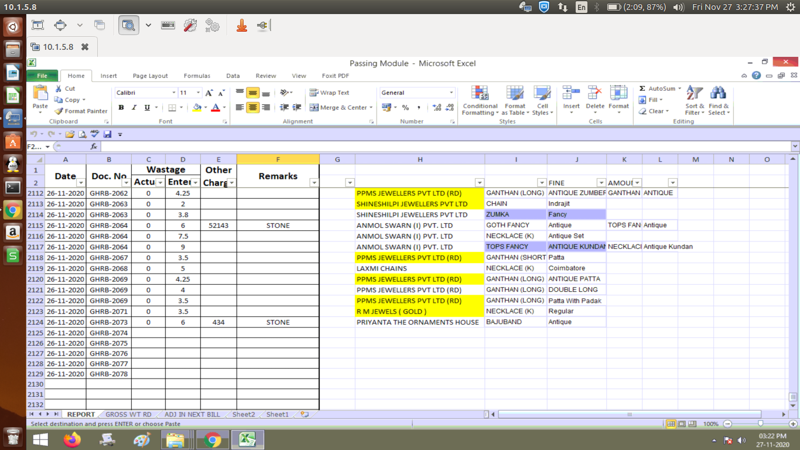Click the Print Preview icon in quick access toolbar

click(83, 134)
